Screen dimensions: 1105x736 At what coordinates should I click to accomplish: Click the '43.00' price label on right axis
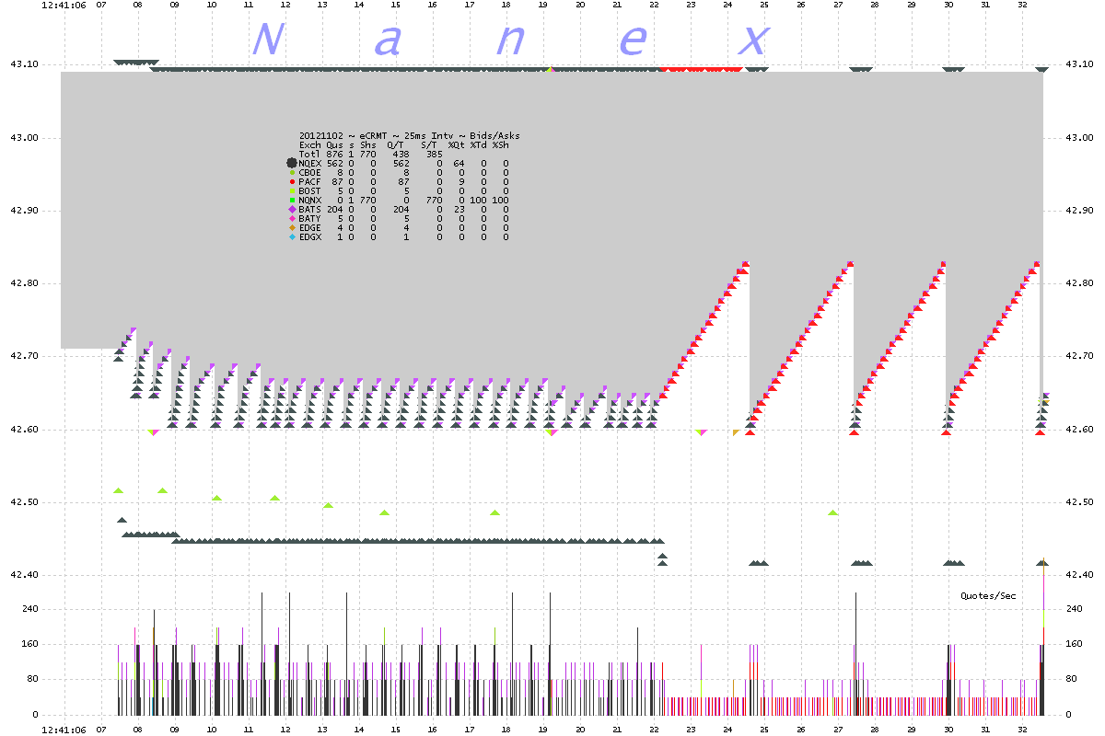point(1078,137)
